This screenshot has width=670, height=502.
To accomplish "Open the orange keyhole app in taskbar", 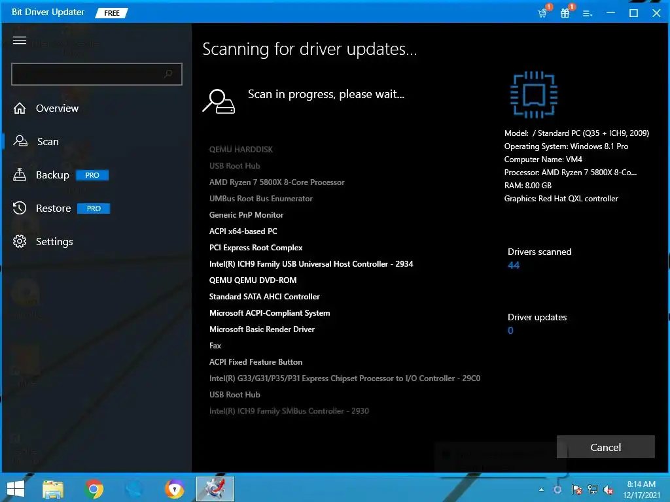I will tap(174, 489).
